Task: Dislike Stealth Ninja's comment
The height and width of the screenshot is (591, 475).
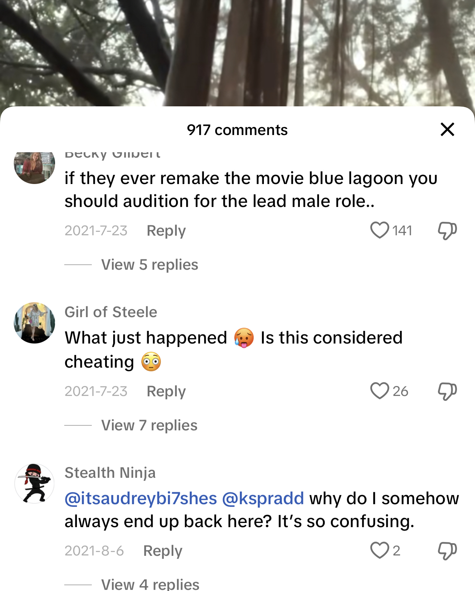Action: pos(447,551)
